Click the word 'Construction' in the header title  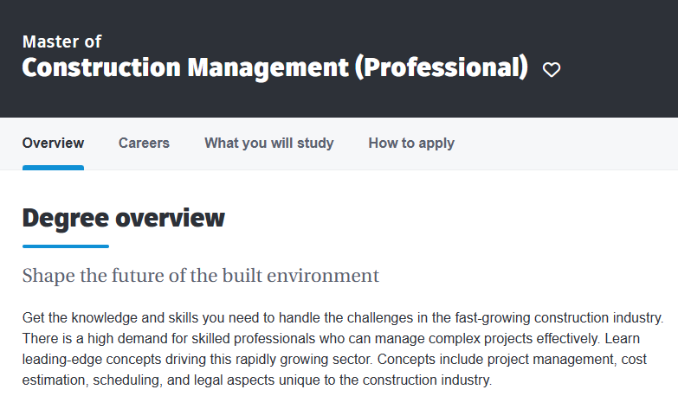pyautogui.click(x=101, y=67)
